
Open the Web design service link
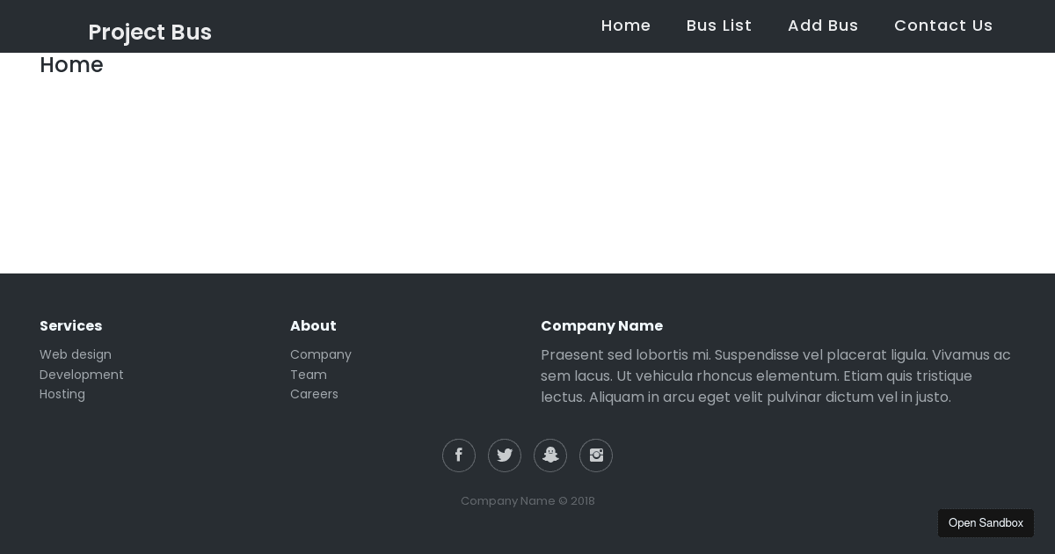[x=76, y=354]
